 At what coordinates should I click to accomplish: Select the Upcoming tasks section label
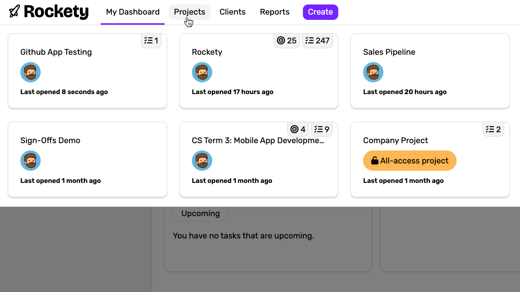coord(200,214)
